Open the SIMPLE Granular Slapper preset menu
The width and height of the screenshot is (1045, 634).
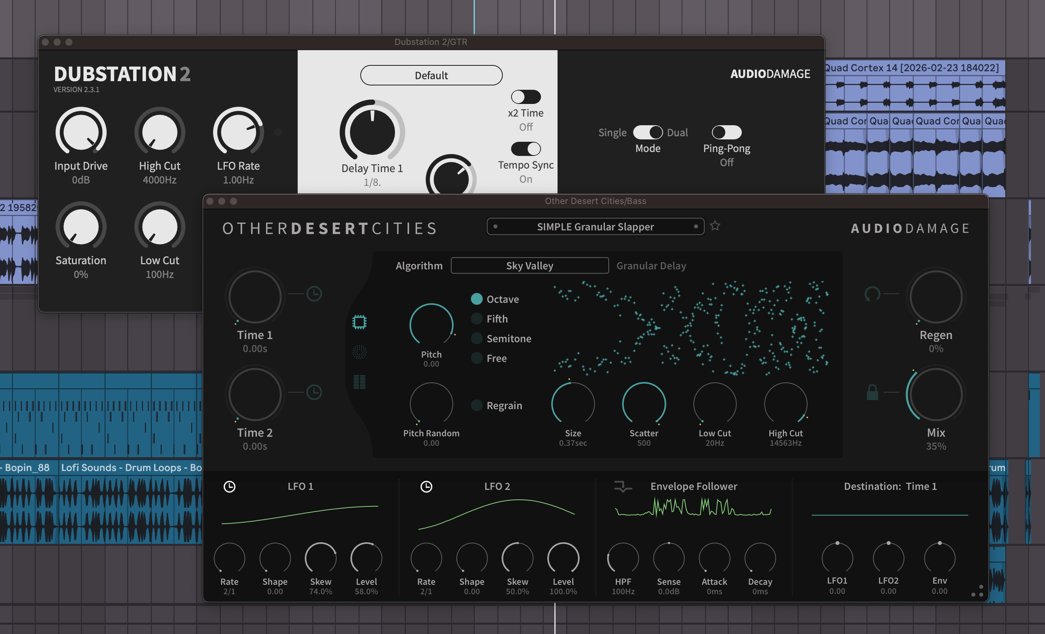[x=595, y=226]
